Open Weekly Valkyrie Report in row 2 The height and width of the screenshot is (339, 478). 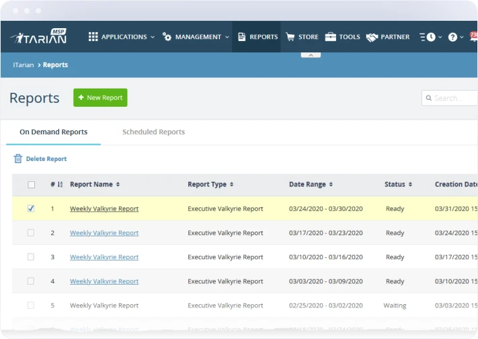104,233
